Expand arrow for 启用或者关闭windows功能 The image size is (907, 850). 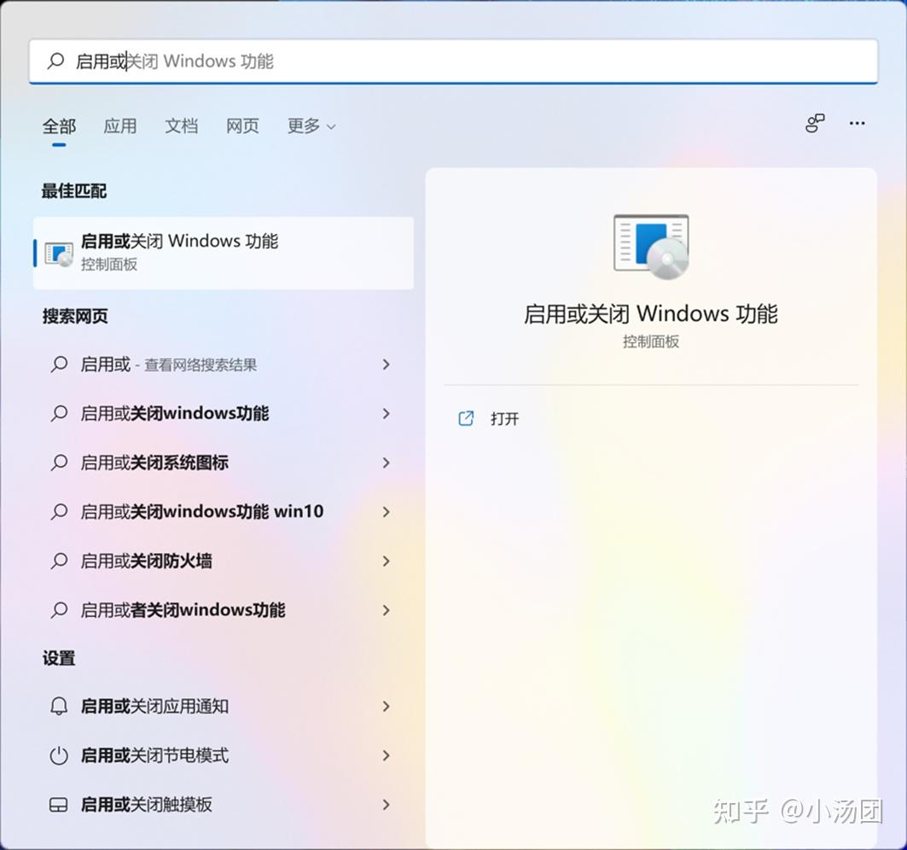pyautogui.click(x=387, y=610)
